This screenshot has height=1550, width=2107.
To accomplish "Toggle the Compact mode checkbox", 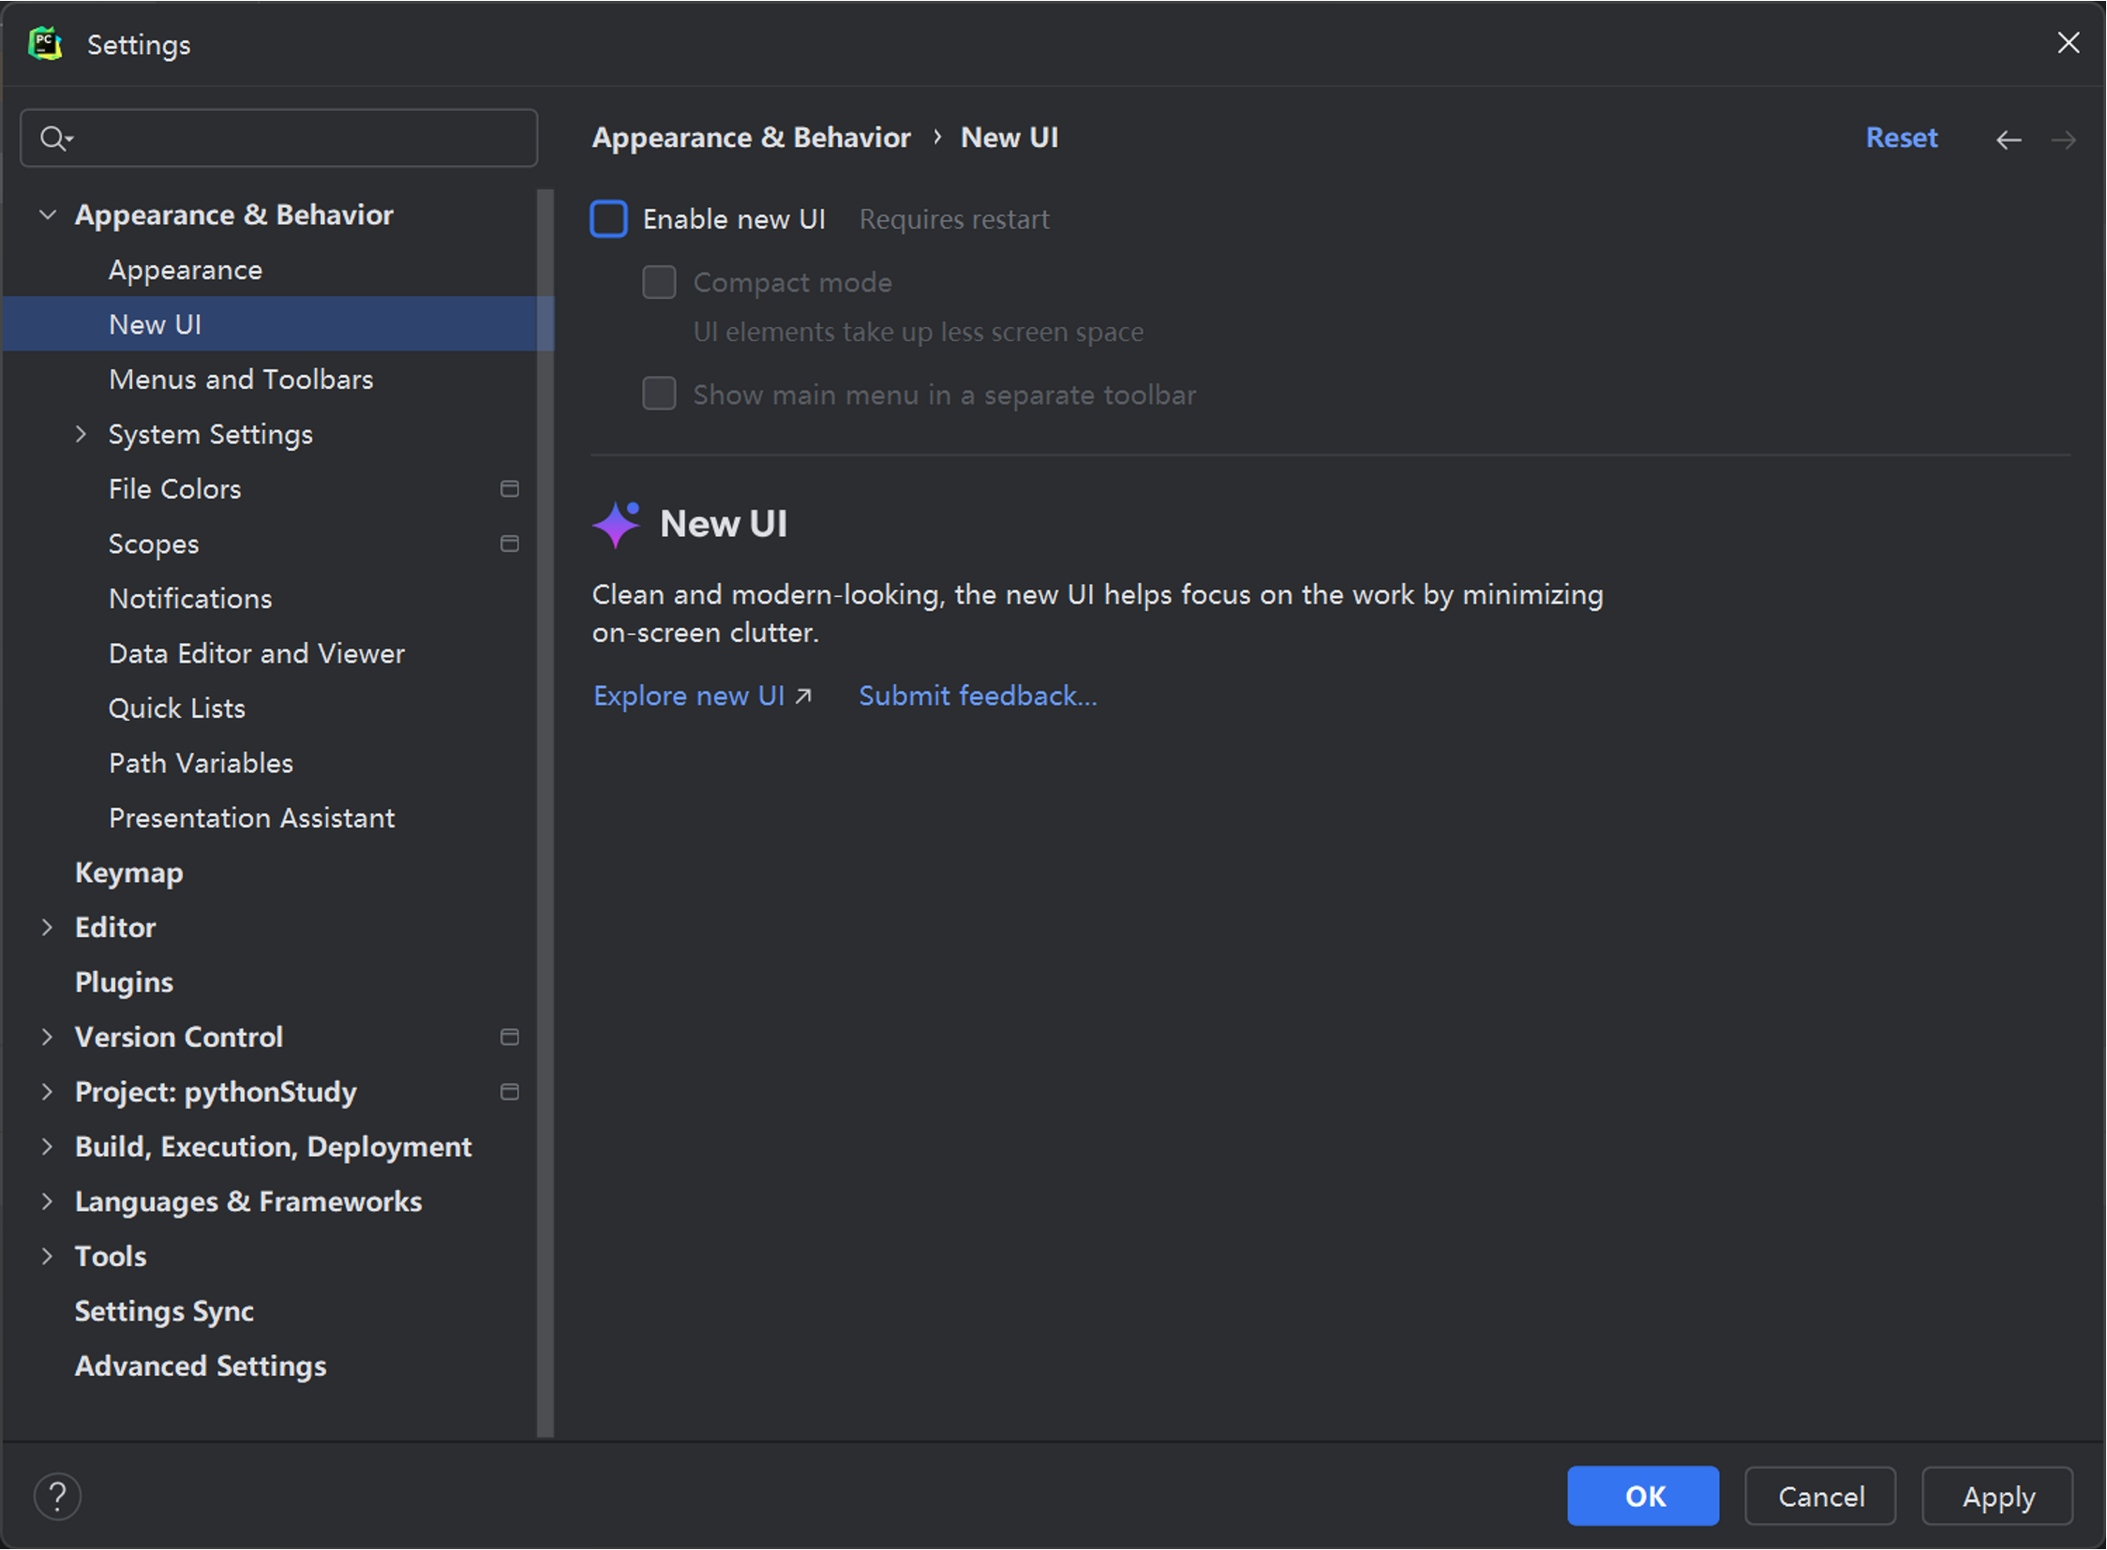I will click(659, 281).
